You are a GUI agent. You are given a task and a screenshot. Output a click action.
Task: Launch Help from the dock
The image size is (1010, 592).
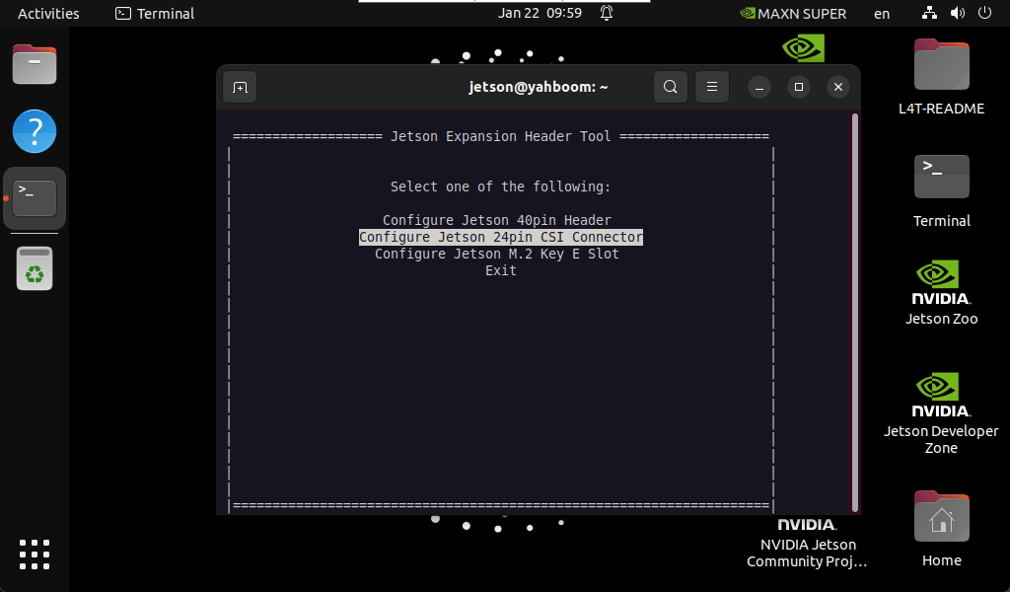point(35,131)
